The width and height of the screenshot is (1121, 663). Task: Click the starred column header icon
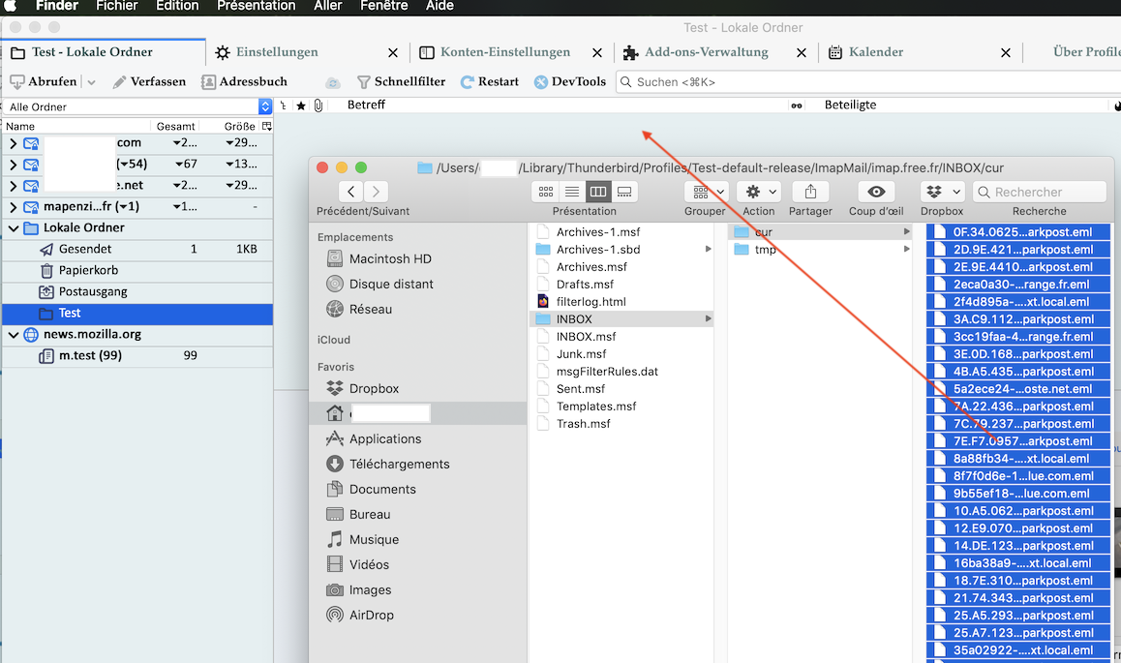click(301, 105)
